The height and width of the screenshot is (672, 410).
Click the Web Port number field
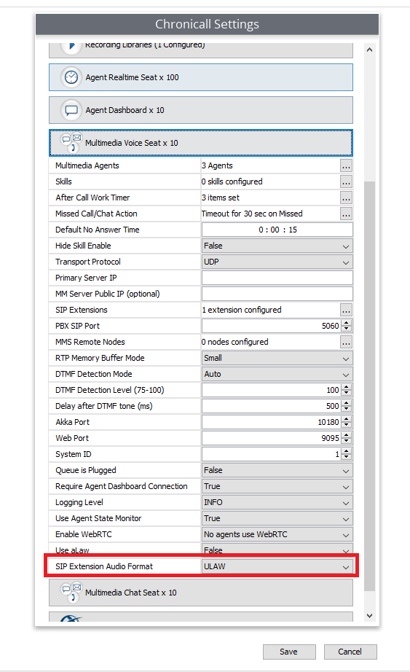pos(272,438)
